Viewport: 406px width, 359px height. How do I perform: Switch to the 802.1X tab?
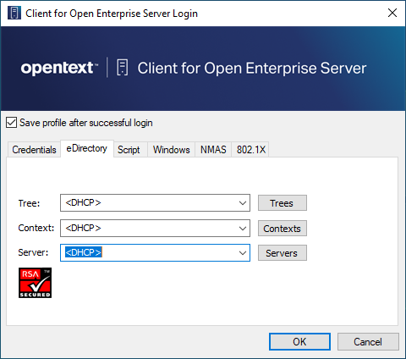coord(251,150)
